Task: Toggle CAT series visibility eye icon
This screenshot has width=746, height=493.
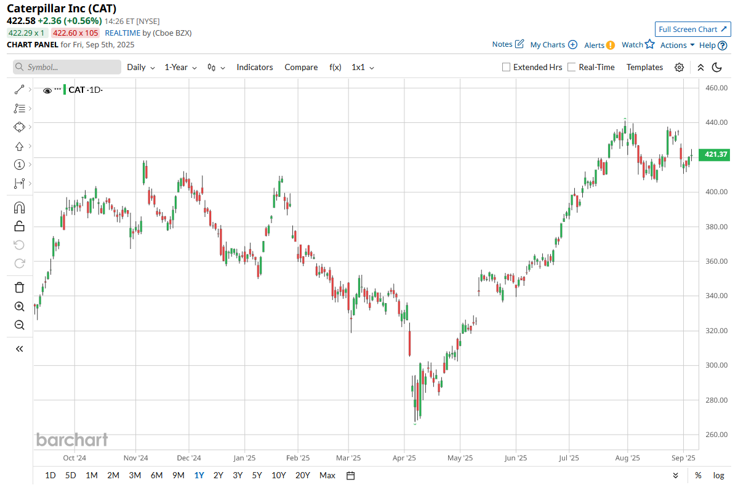Action: [47, 90]
